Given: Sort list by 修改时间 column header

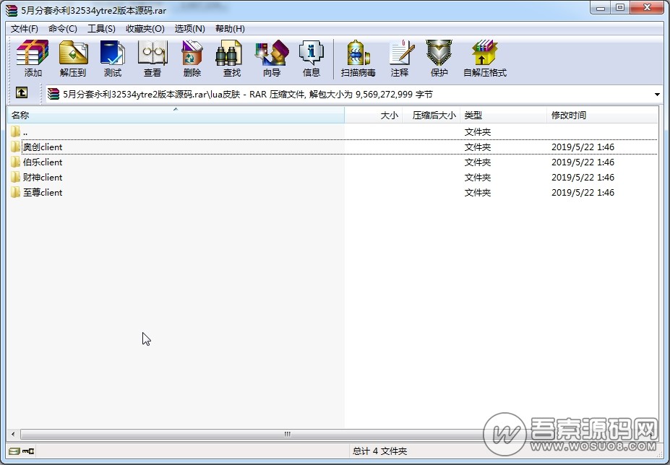Looking at the screenshot, I should point(602,116).
